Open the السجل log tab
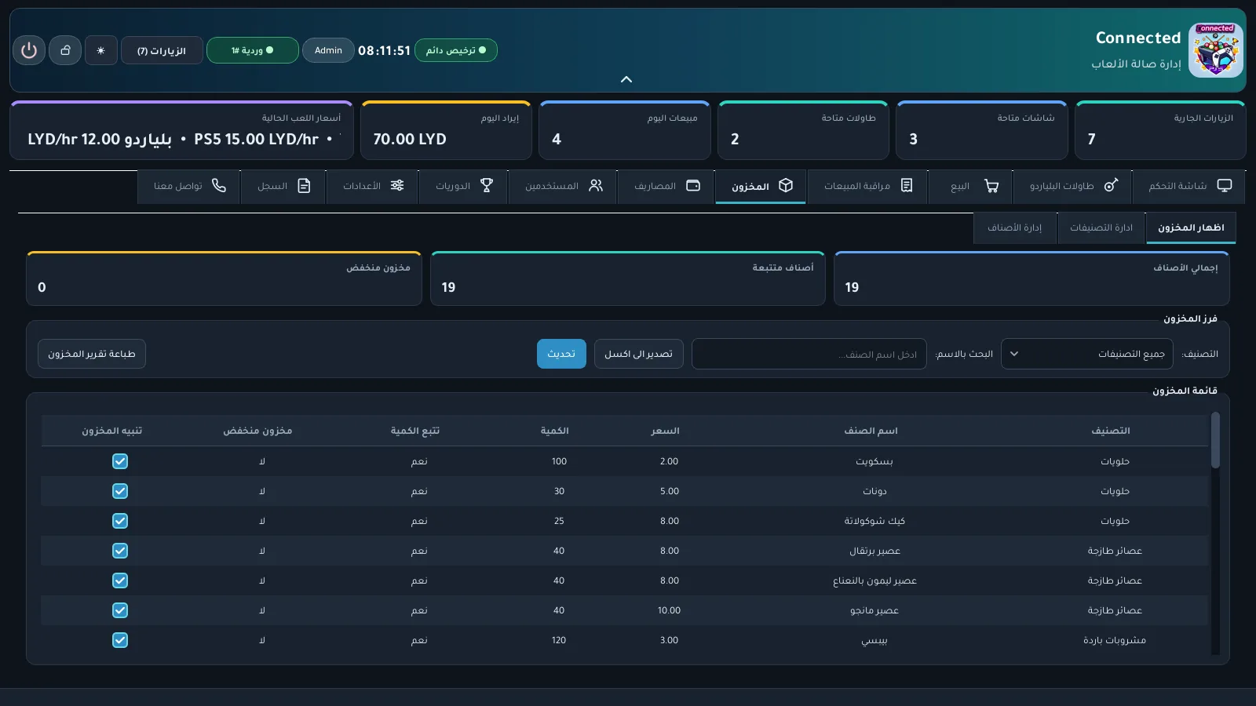 [283, 186]
